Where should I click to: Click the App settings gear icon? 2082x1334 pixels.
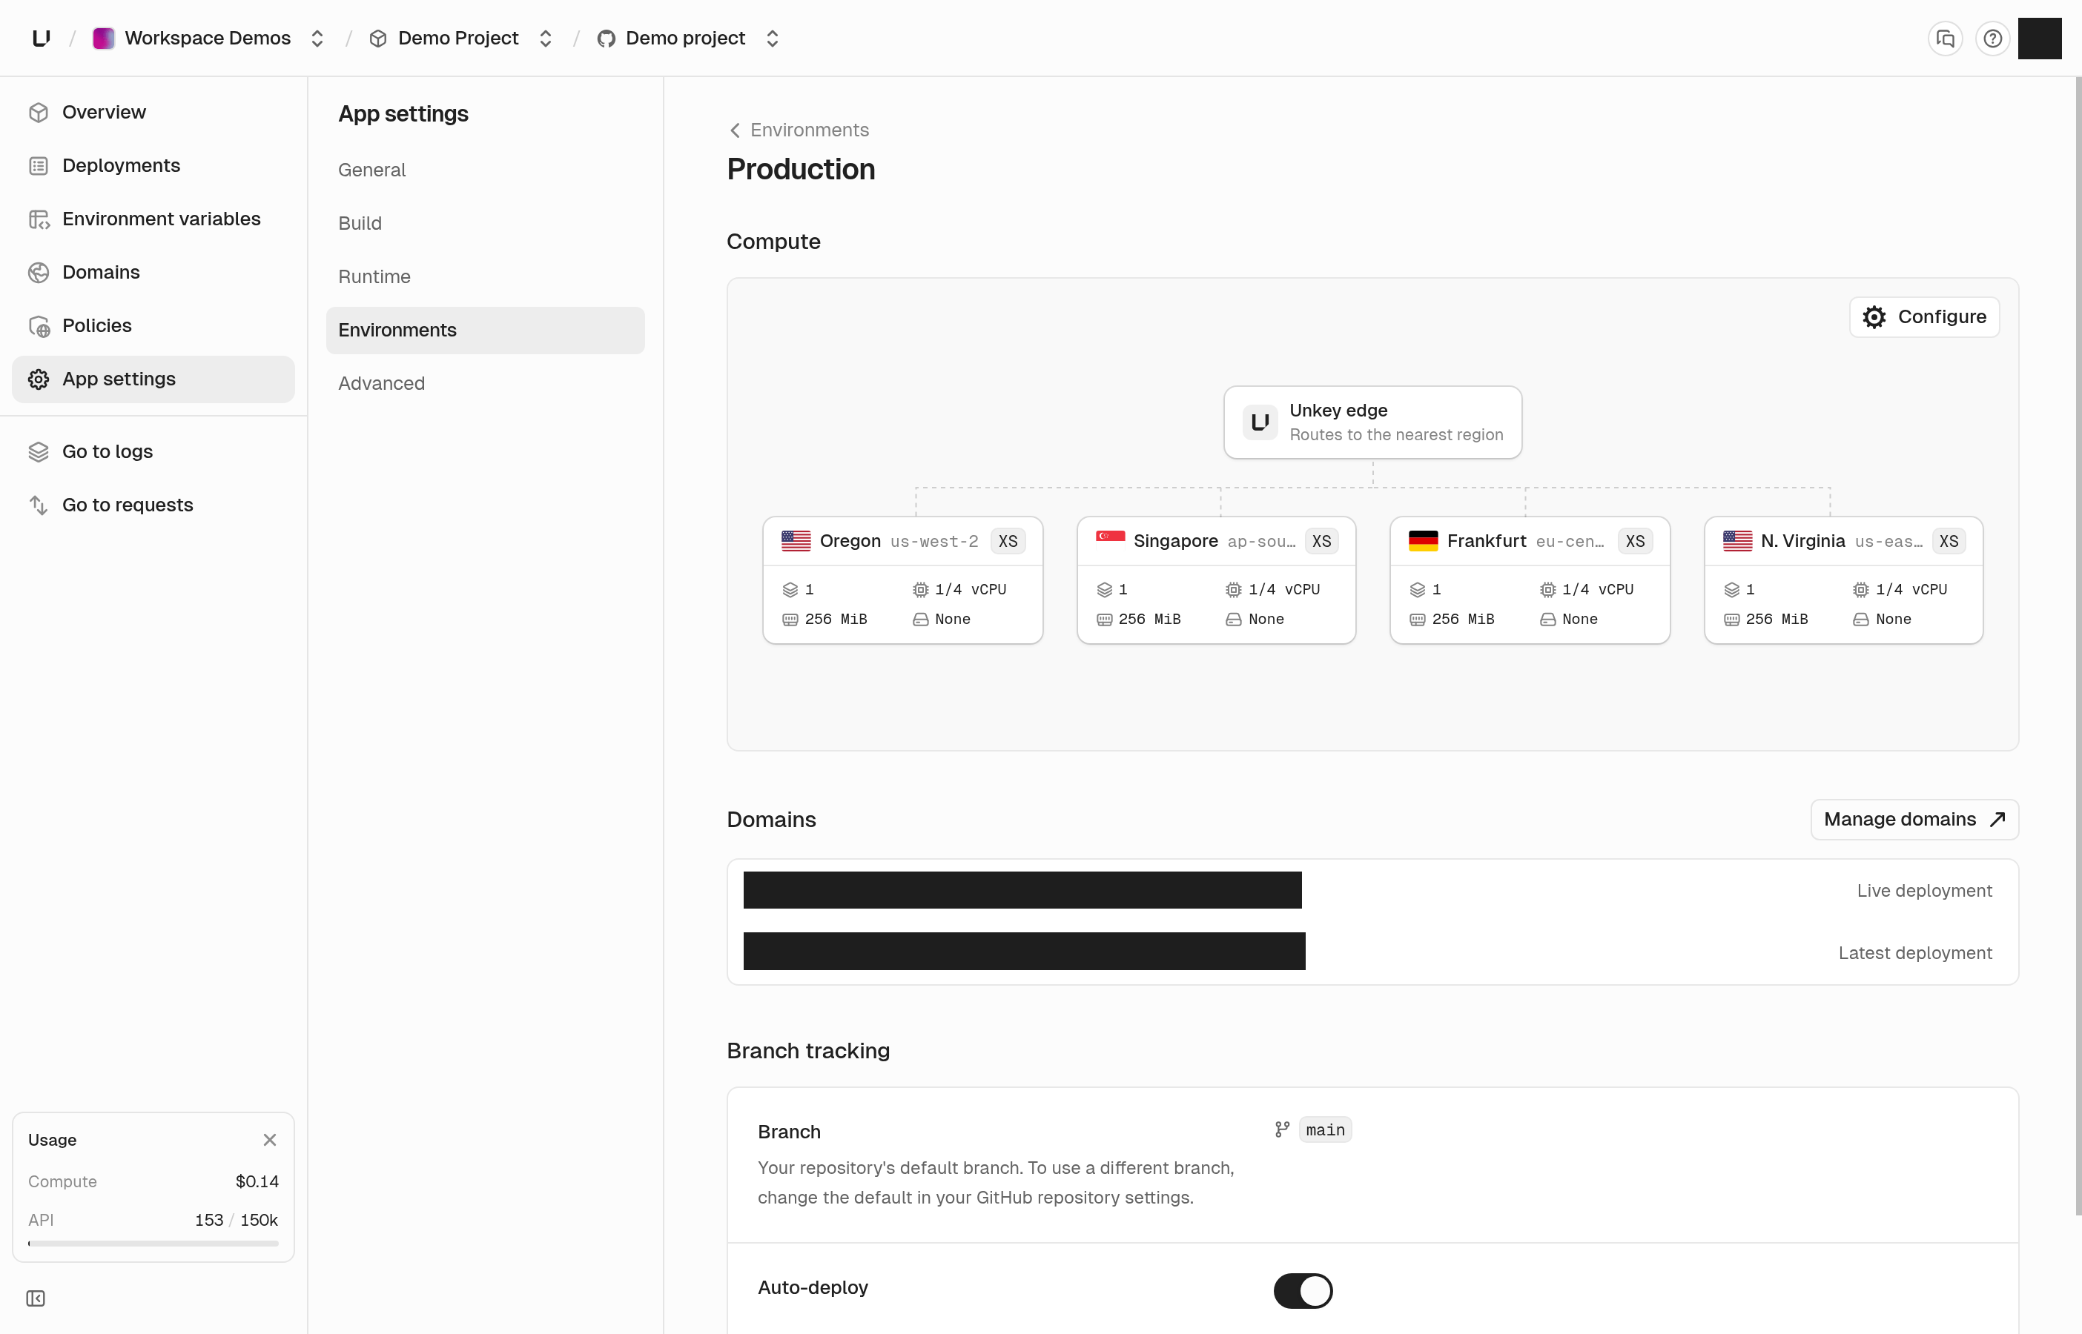point(38,379)
